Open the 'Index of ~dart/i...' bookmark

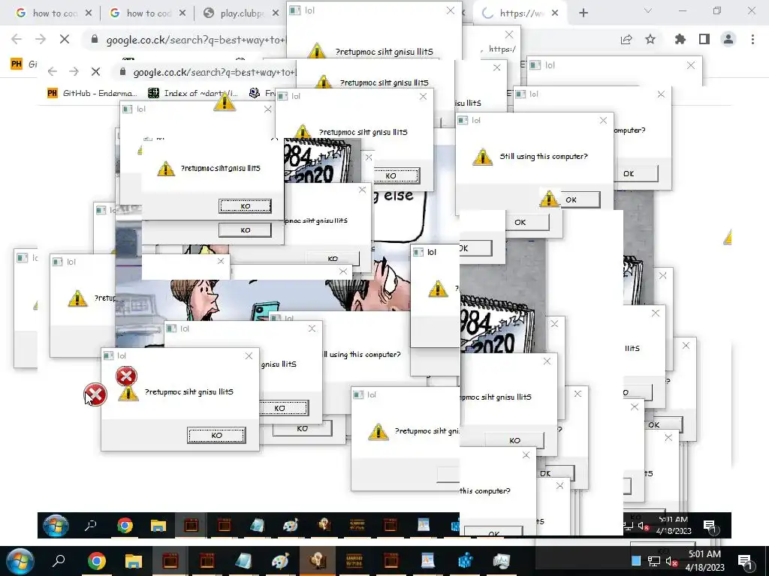193,93
